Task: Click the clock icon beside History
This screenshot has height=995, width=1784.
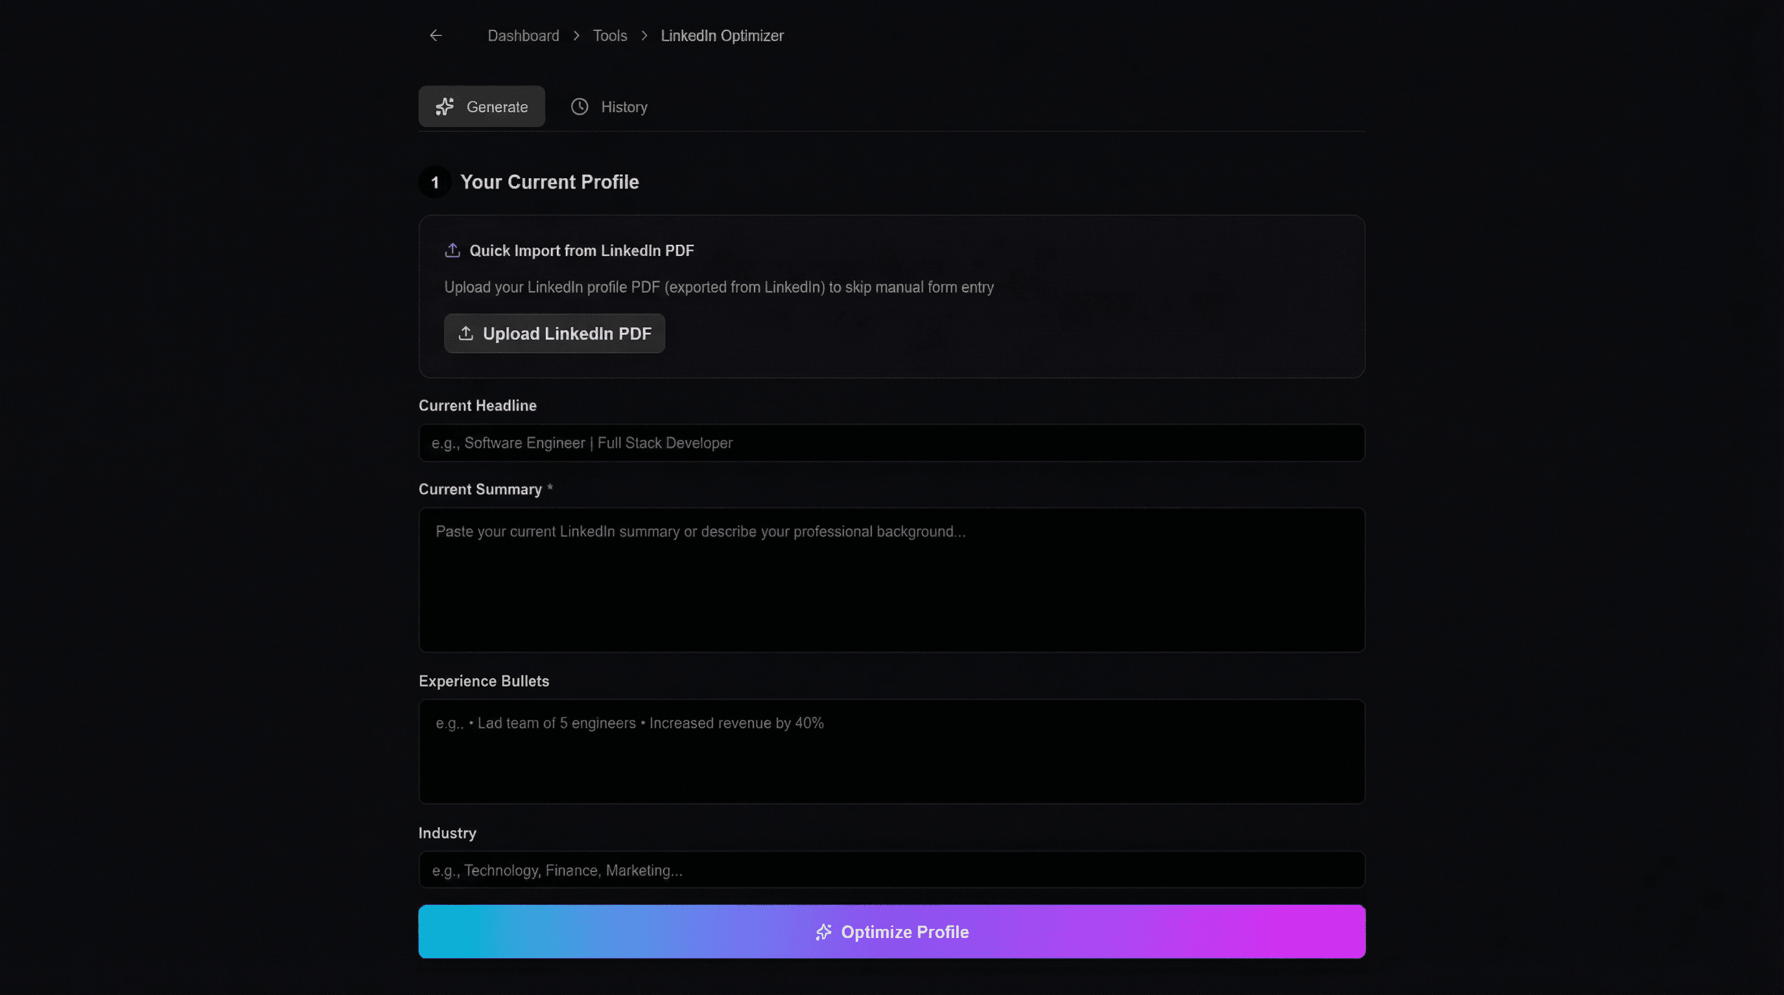Action: coord(579,106)
